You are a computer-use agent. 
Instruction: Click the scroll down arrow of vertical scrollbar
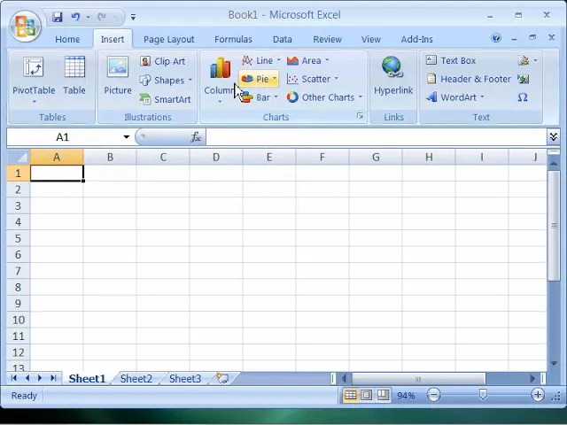(554, 363)
